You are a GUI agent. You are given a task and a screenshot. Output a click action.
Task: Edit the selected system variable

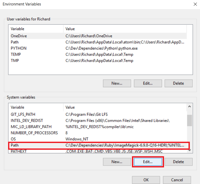point(148,162)
